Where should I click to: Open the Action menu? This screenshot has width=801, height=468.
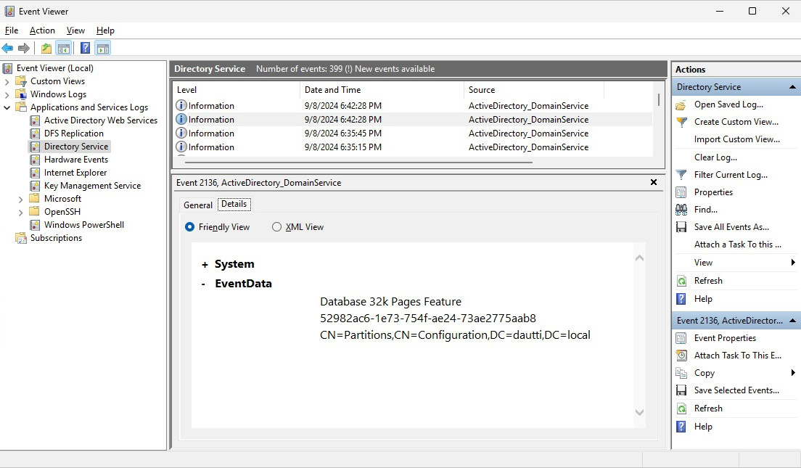coord(42,30)
